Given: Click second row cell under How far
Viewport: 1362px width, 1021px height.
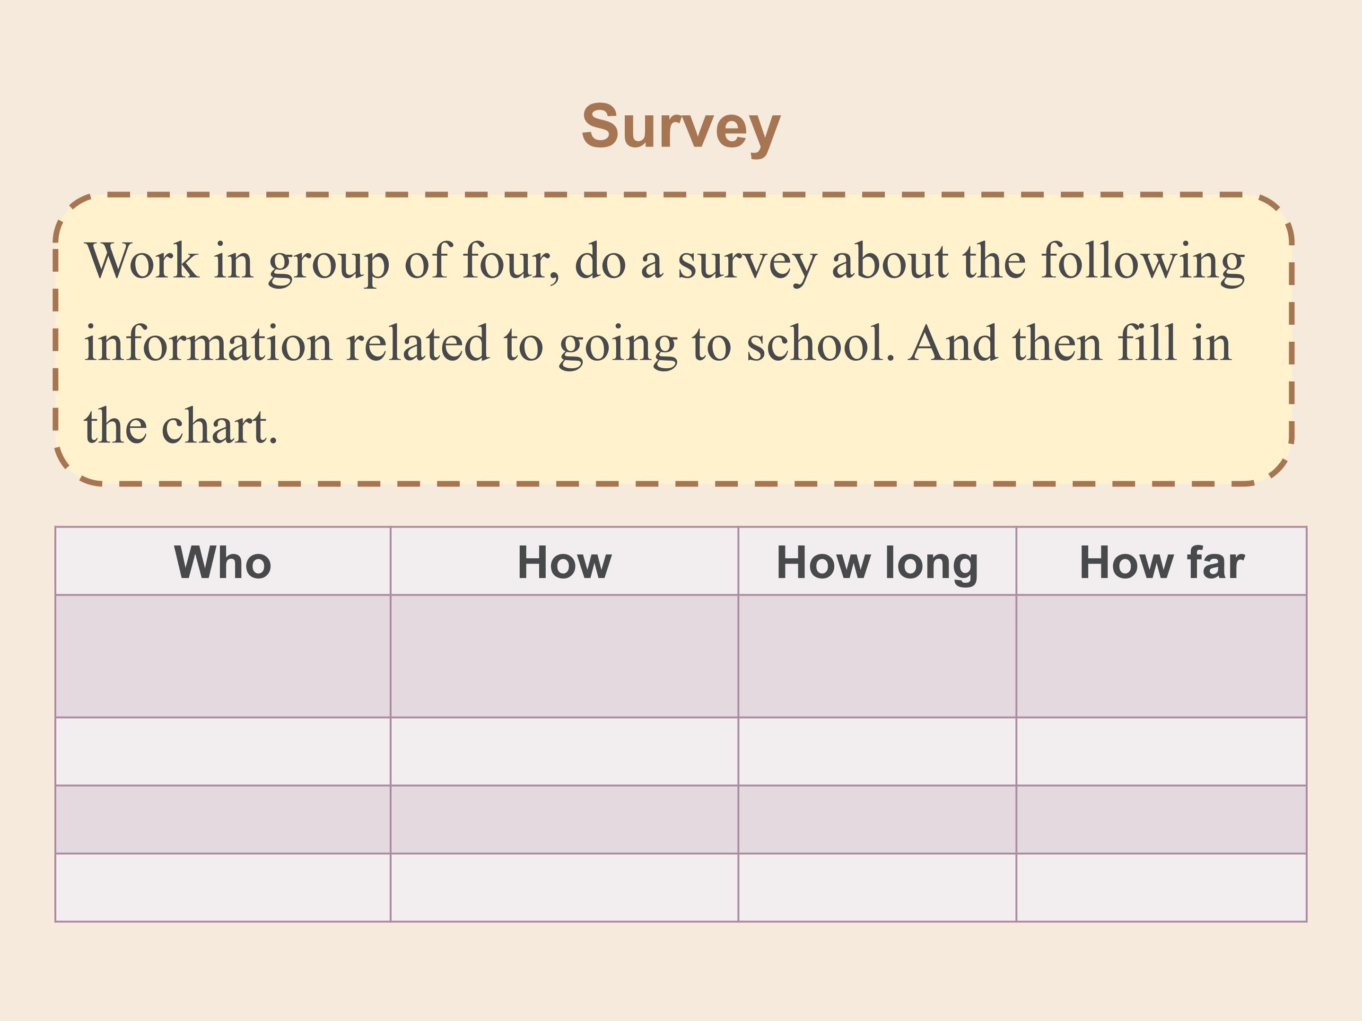Looking at the screenshot, I should click(x=1161, y=752).
